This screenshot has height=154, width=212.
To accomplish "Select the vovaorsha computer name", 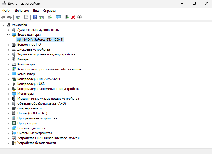I will (x=19, y=25).
